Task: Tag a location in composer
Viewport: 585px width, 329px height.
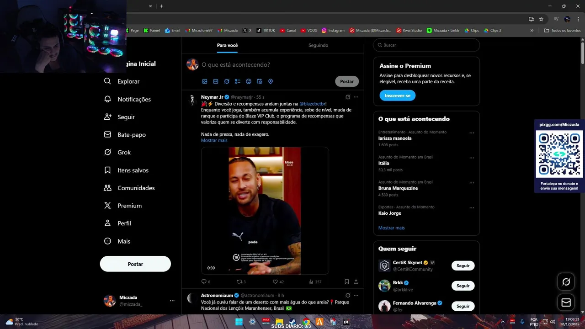Action: (271, 81)
